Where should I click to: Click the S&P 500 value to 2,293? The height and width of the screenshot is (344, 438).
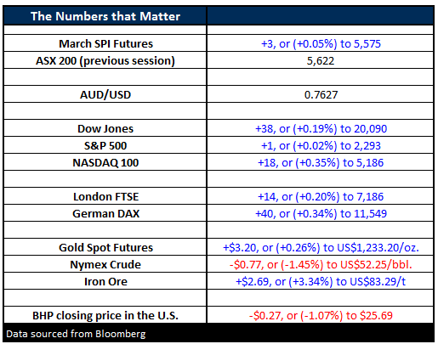[321, 145]
